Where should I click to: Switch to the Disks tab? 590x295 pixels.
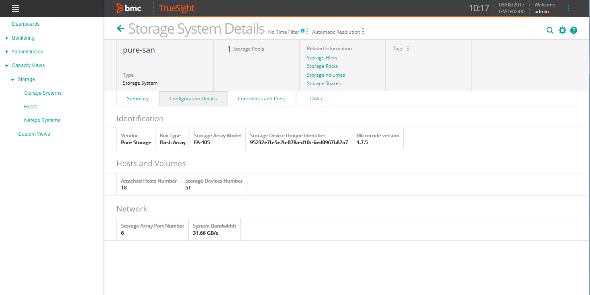[316, 99]
